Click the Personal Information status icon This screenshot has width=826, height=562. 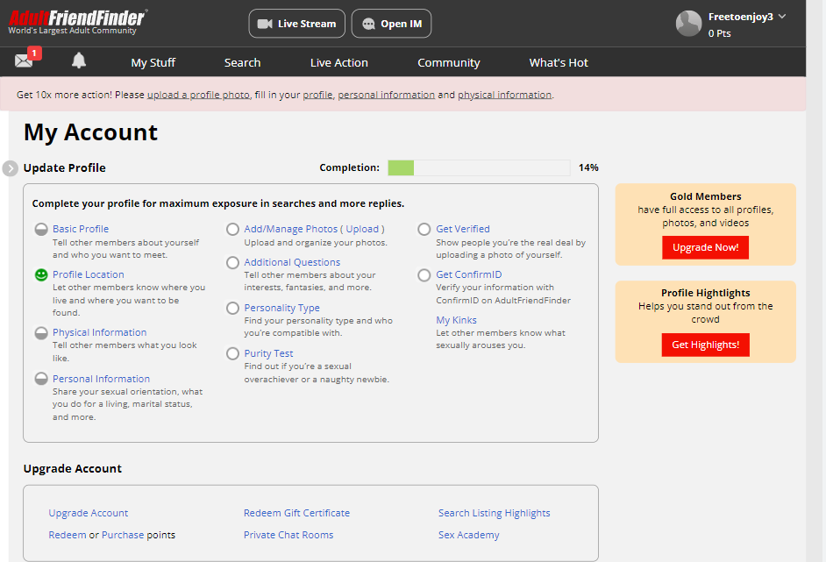pos(40,380)
